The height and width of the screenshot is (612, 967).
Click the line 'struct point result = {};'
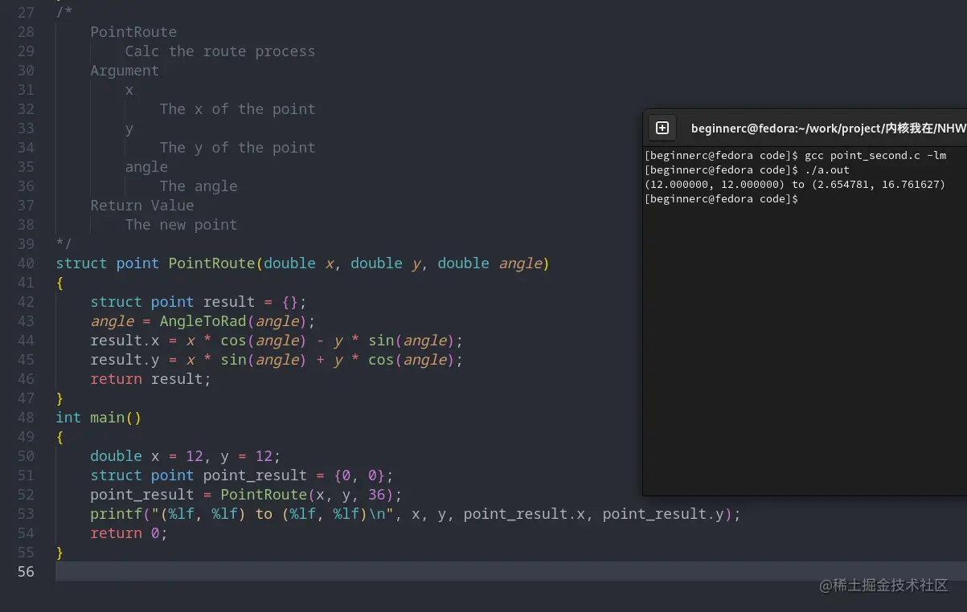pos(199,302)
